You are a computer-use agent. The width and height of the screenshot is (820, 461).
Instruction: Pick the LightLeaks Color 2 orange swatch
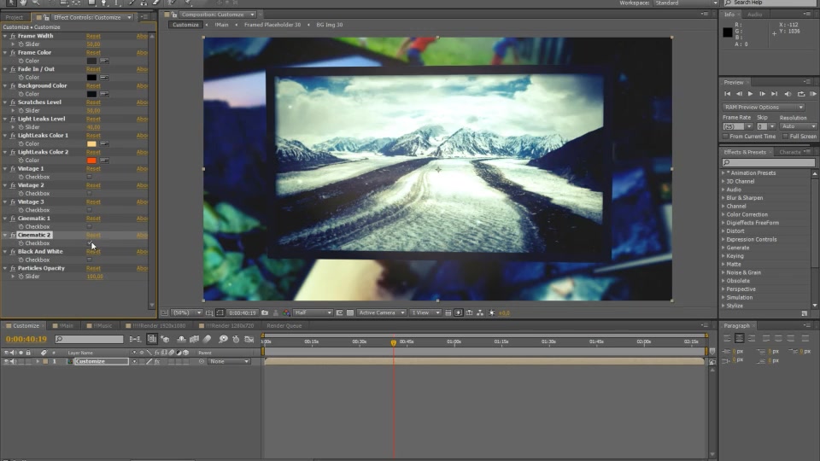tap(91, 160)
